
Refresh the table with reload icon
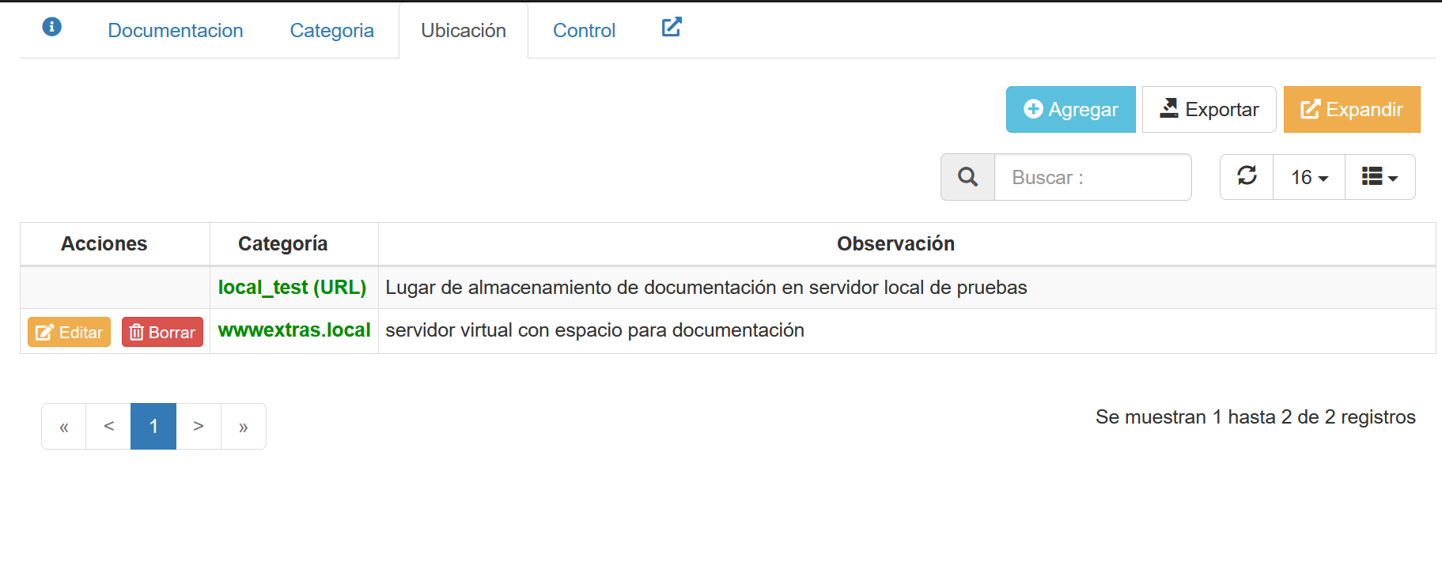click(1247, 176)
